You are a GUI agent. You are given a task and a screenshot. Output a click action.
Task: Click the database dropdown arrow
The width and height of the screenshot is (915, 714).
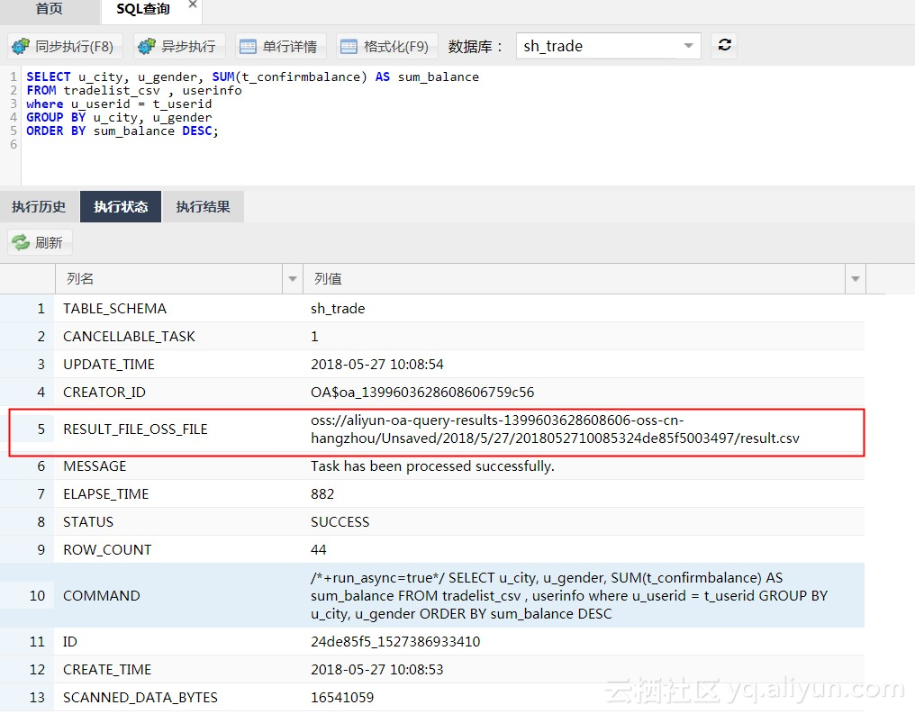pos(689,46)
